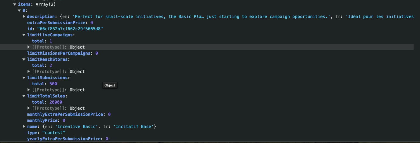The image size is (420, 143).
Task: Collapse the array index 0 entry
Action: point(19,10)
